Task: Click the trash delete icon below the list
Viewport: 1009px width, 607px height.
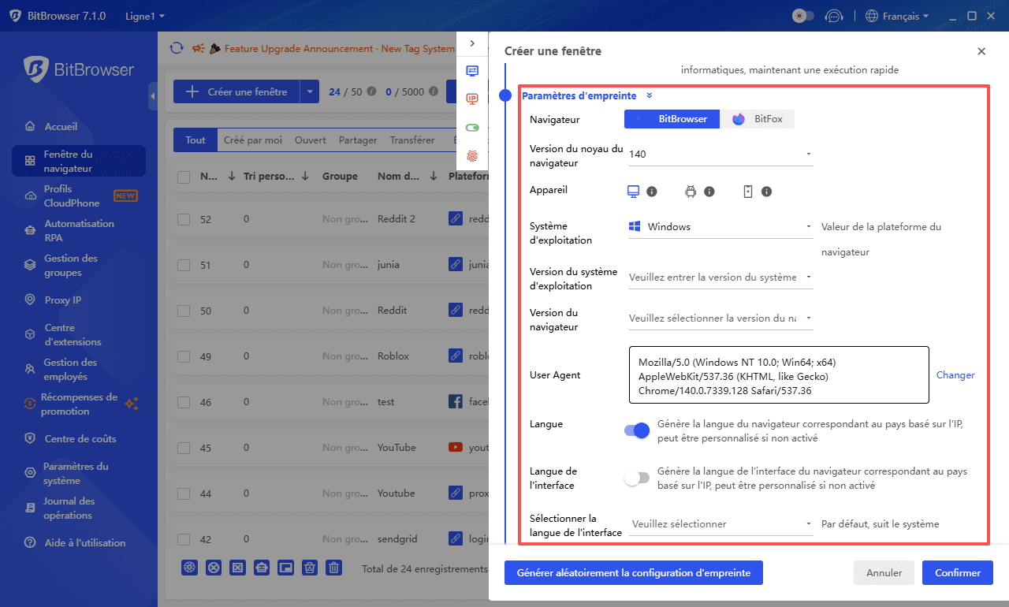Action: (x=333, y=567)
